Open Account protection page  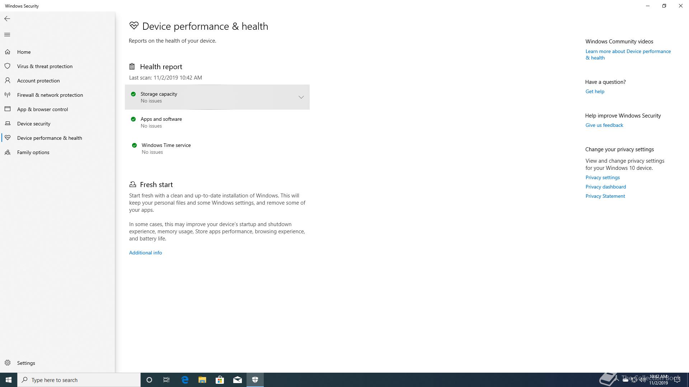57,81
